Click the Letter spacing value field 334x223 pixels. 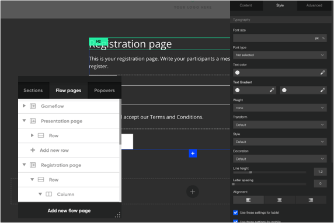(320, 184)
